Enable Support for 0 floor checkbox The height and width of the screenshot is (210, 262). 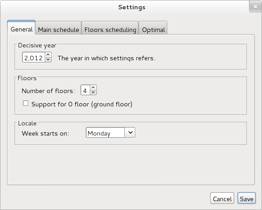26,103
